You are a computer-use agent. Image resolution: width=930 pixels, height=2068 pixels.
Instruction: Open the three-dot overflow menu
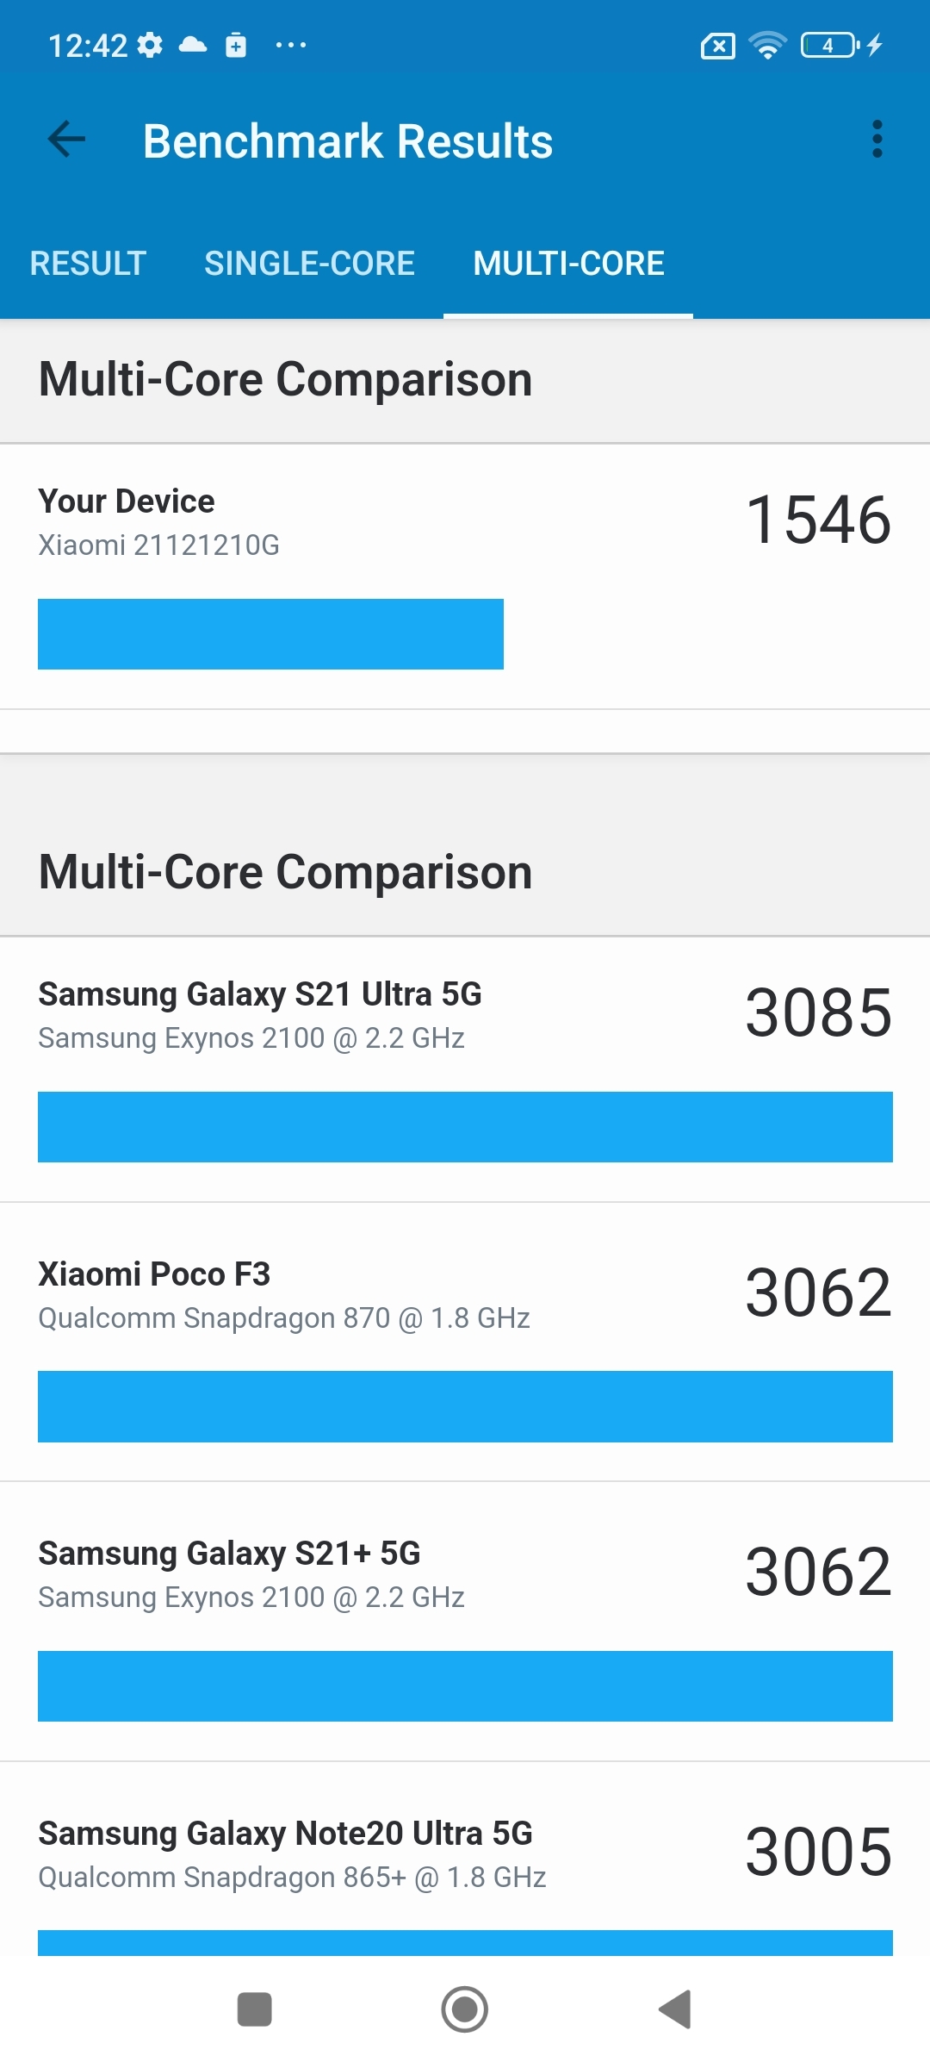(x=877, y=139)
